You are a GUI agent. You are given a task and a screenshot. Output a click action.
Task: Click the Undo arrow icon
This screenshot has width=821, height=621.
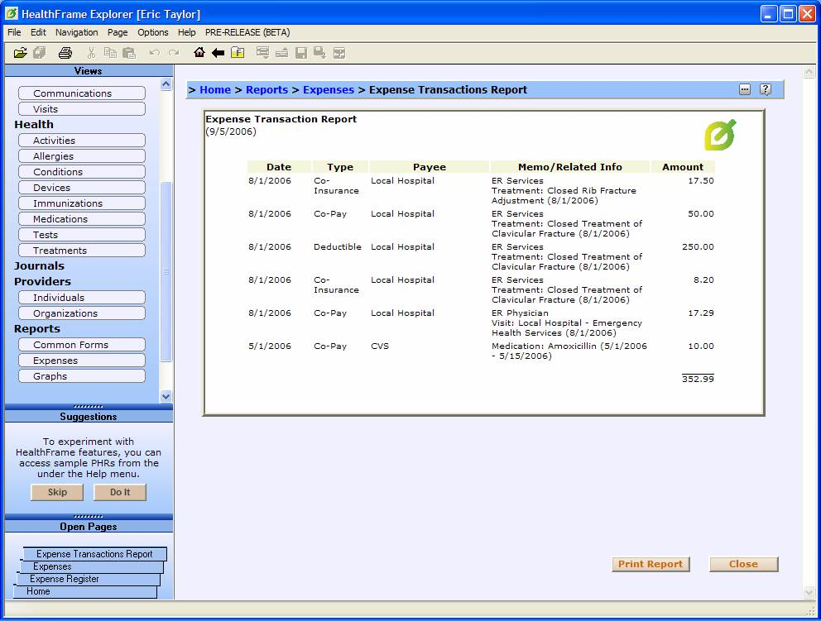155,53
